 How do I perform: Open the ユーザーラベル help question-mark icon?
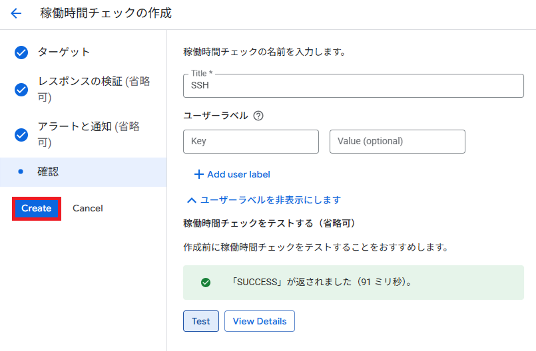258,116
